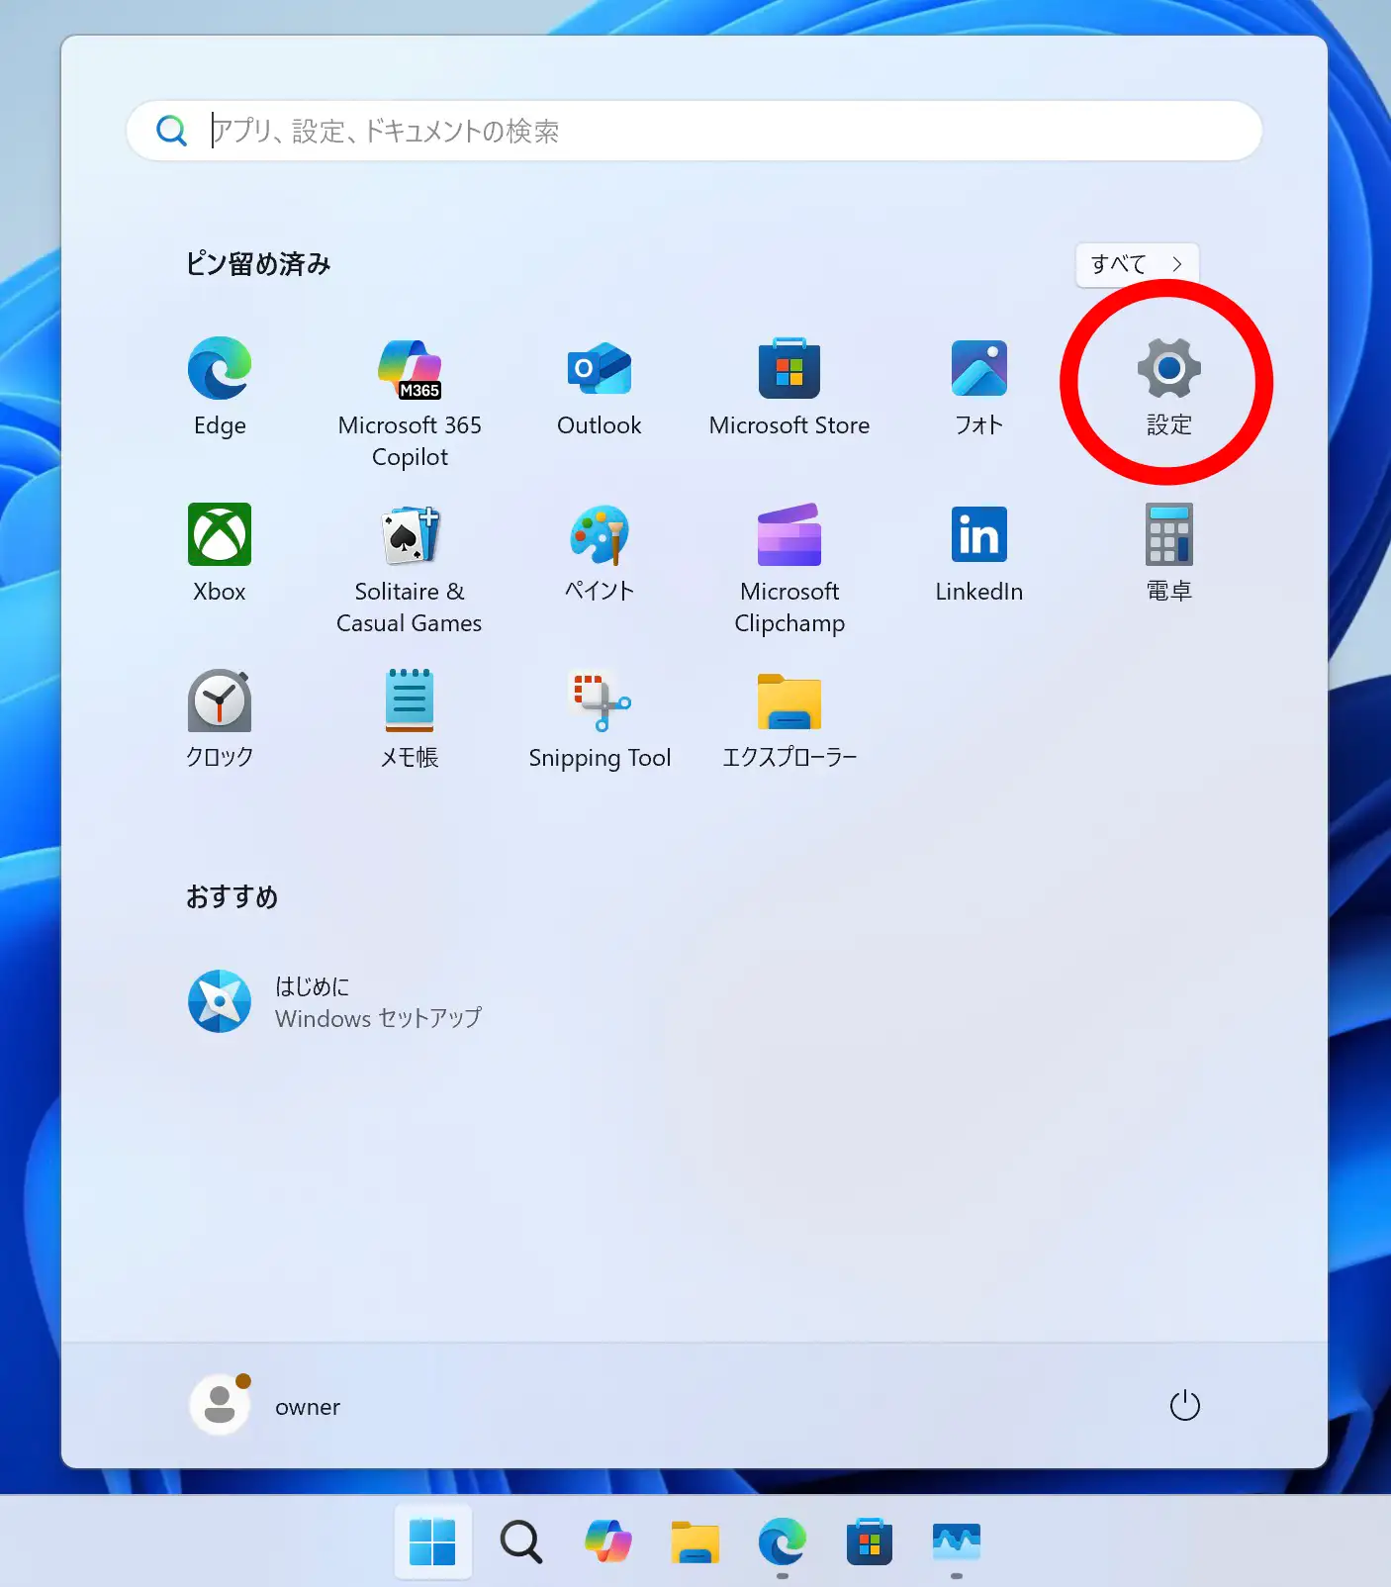Open the クロック (Clock) app
Viewport: 1391px width, 1587px height.
[x=220, y=720]
